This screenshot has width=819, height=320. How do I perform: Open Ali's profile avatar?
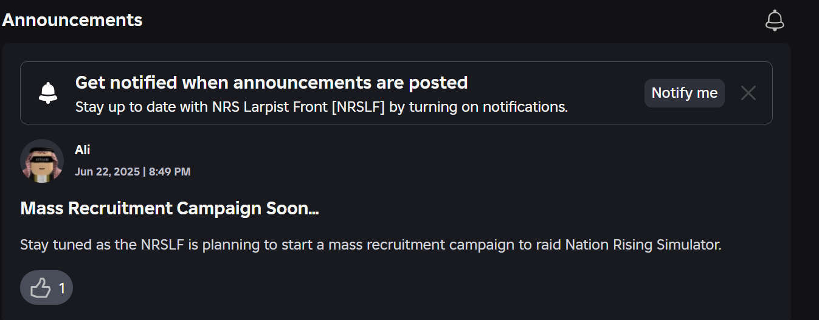point(42,160)
